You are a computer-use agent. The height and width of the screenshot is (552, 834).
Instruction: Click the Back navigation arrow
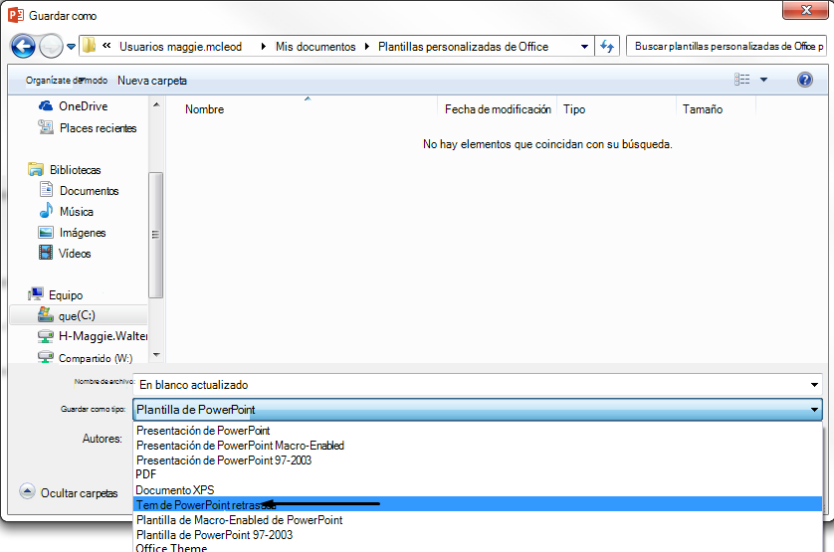(x=23, y=47)
